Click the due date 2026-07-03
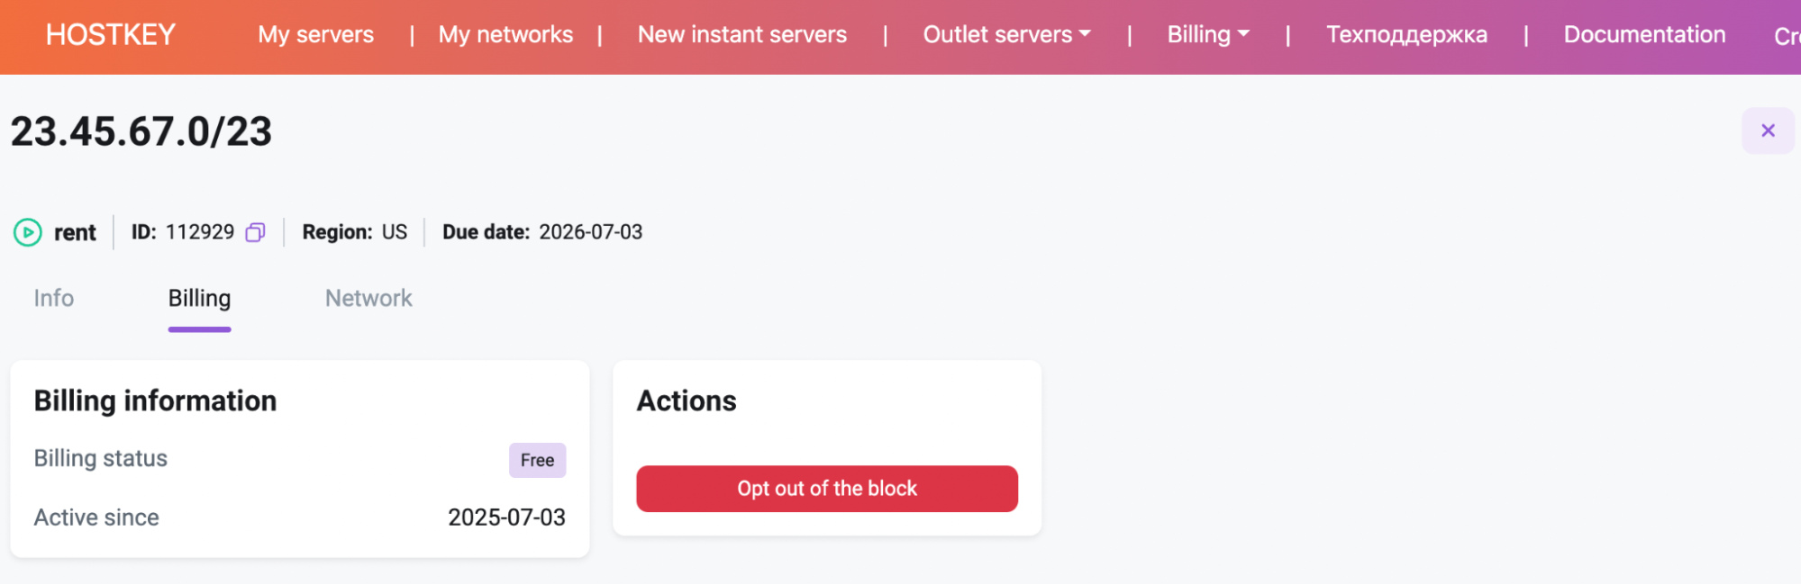The width and height of the screenshot is (1801, 585). click(590, 232)
